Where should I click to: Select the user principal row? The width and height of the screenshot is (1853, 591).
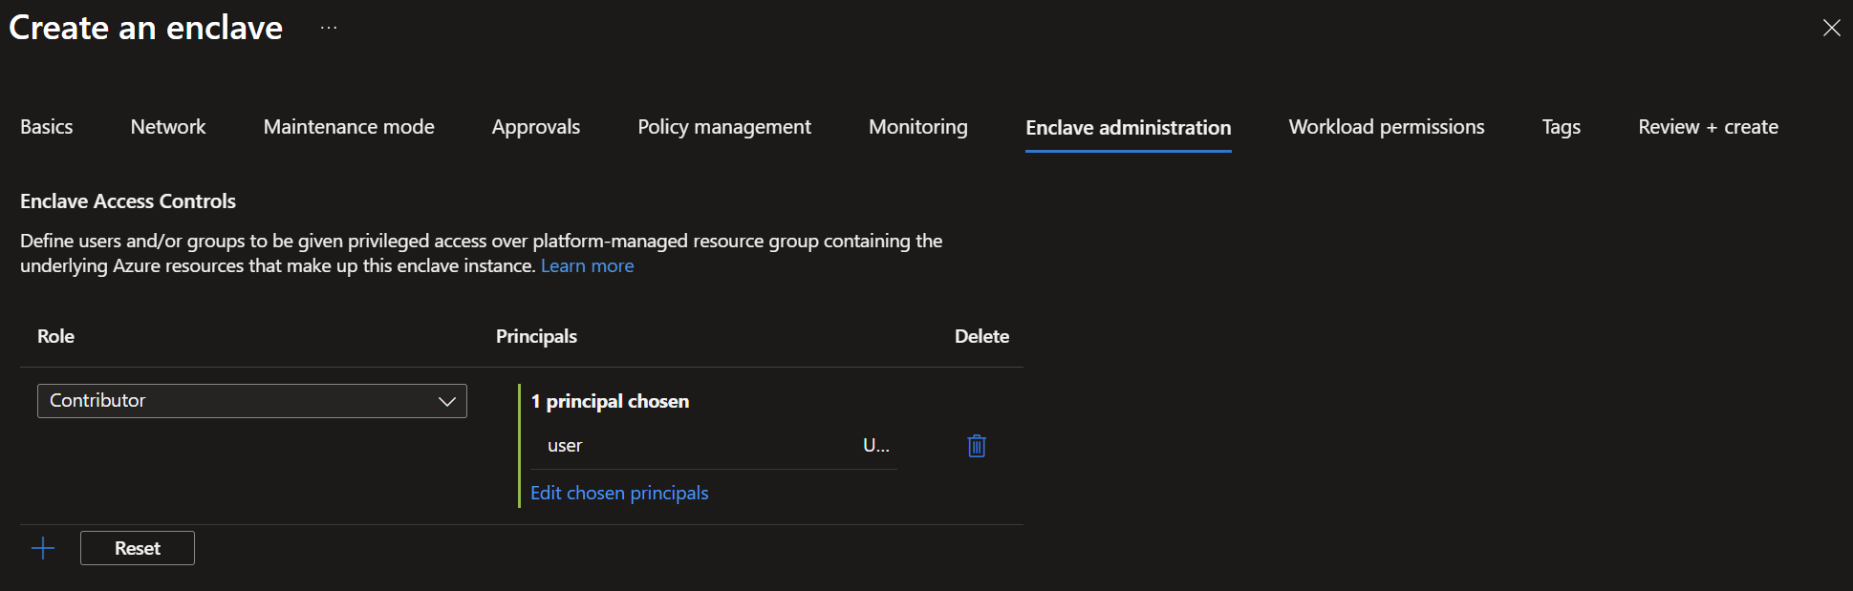(714, 446)
